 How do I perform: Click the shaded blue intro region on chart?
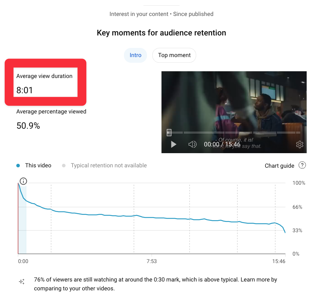tap(22, 230)
